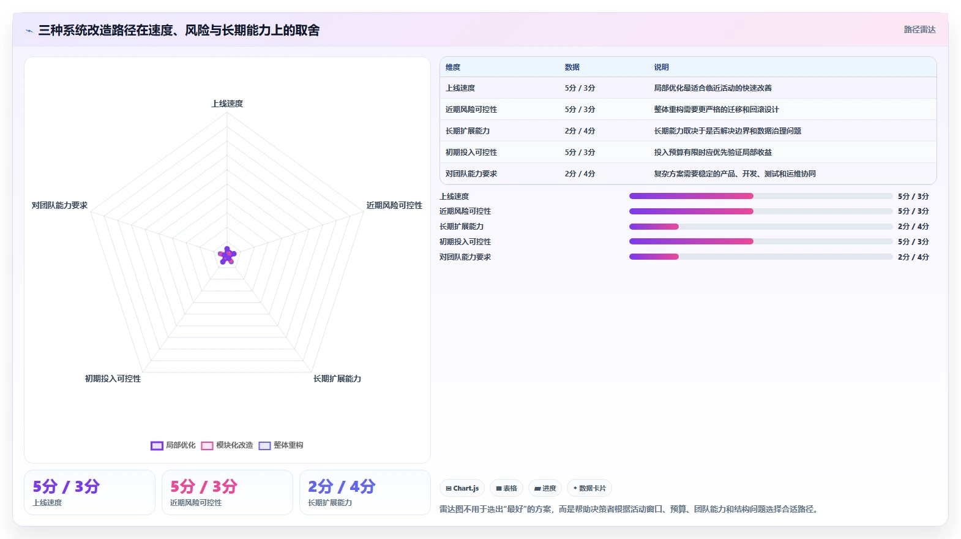961x539 pixels.
Task: Click the 路径雷达 label in header
Action: pyautogui.click(x=919, y=29)
